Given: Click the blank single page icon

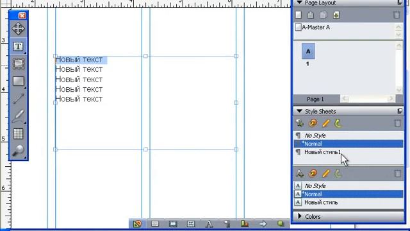Looking at the screenshot, I should 299,15.
